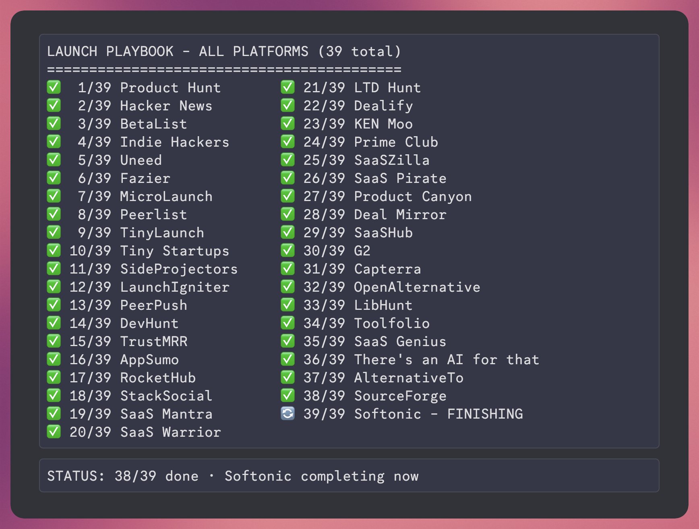Viewport: 699px width, 529px height.
Task: Click the green checkmark beside KEN Moo
Action: pyautogui.click(x=287, y=123)
